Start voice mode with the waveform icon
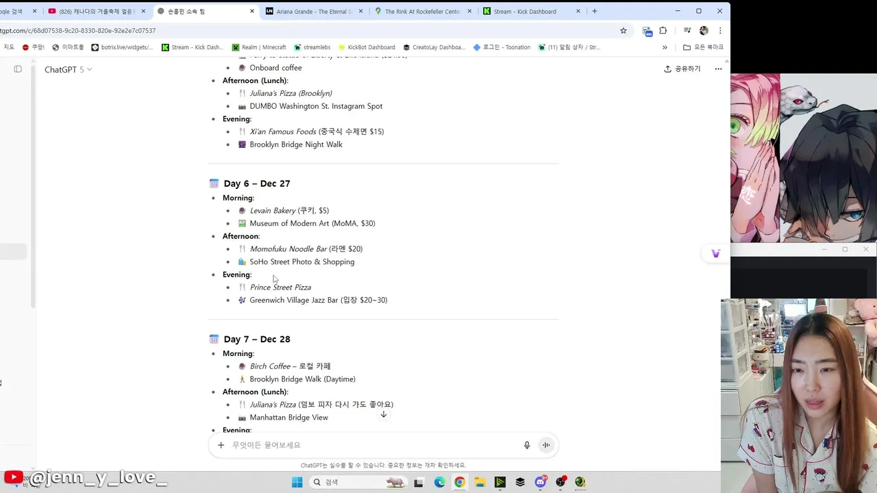The width and height of the screenshot is (877, 493). tap(546, 445)
